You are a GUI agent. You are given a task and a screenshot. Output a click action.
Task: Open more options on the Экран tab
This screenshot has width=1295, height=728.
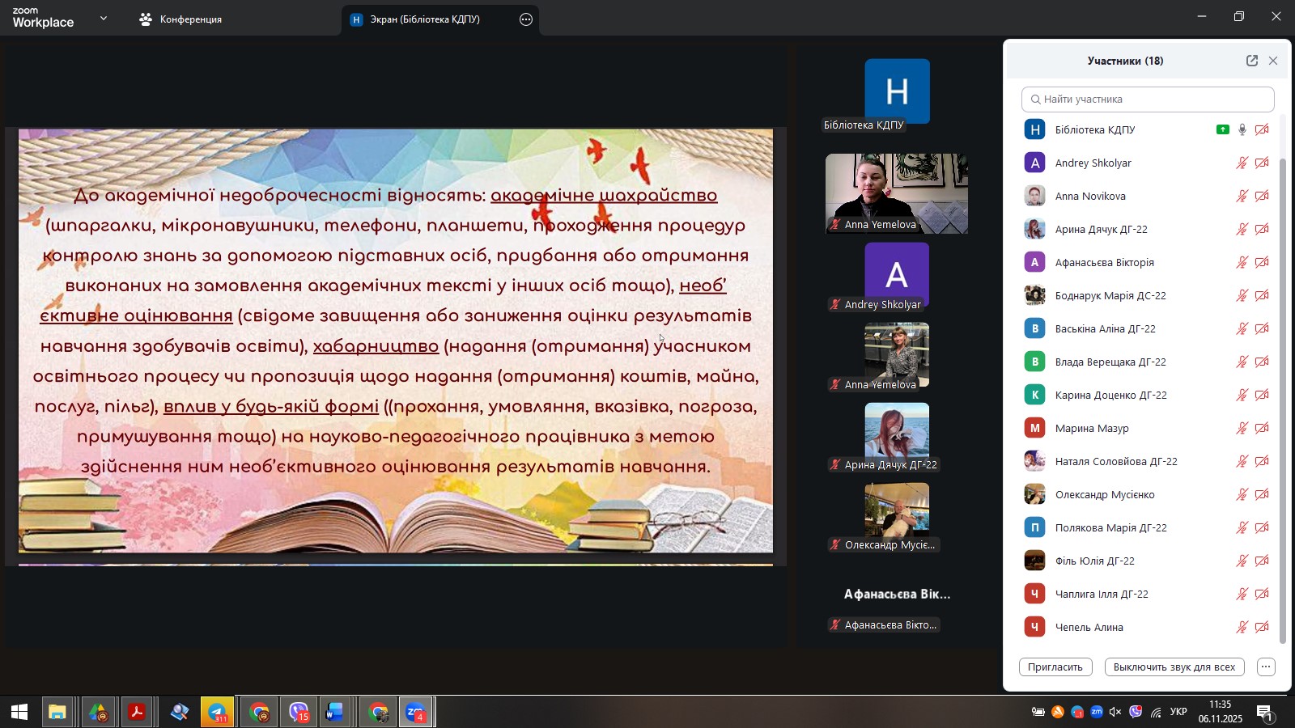coord(526,19)
